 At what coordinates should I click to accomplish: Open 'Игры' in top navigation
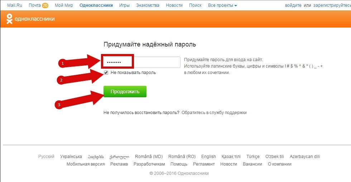pyautogui.click(x=124, y=5)
